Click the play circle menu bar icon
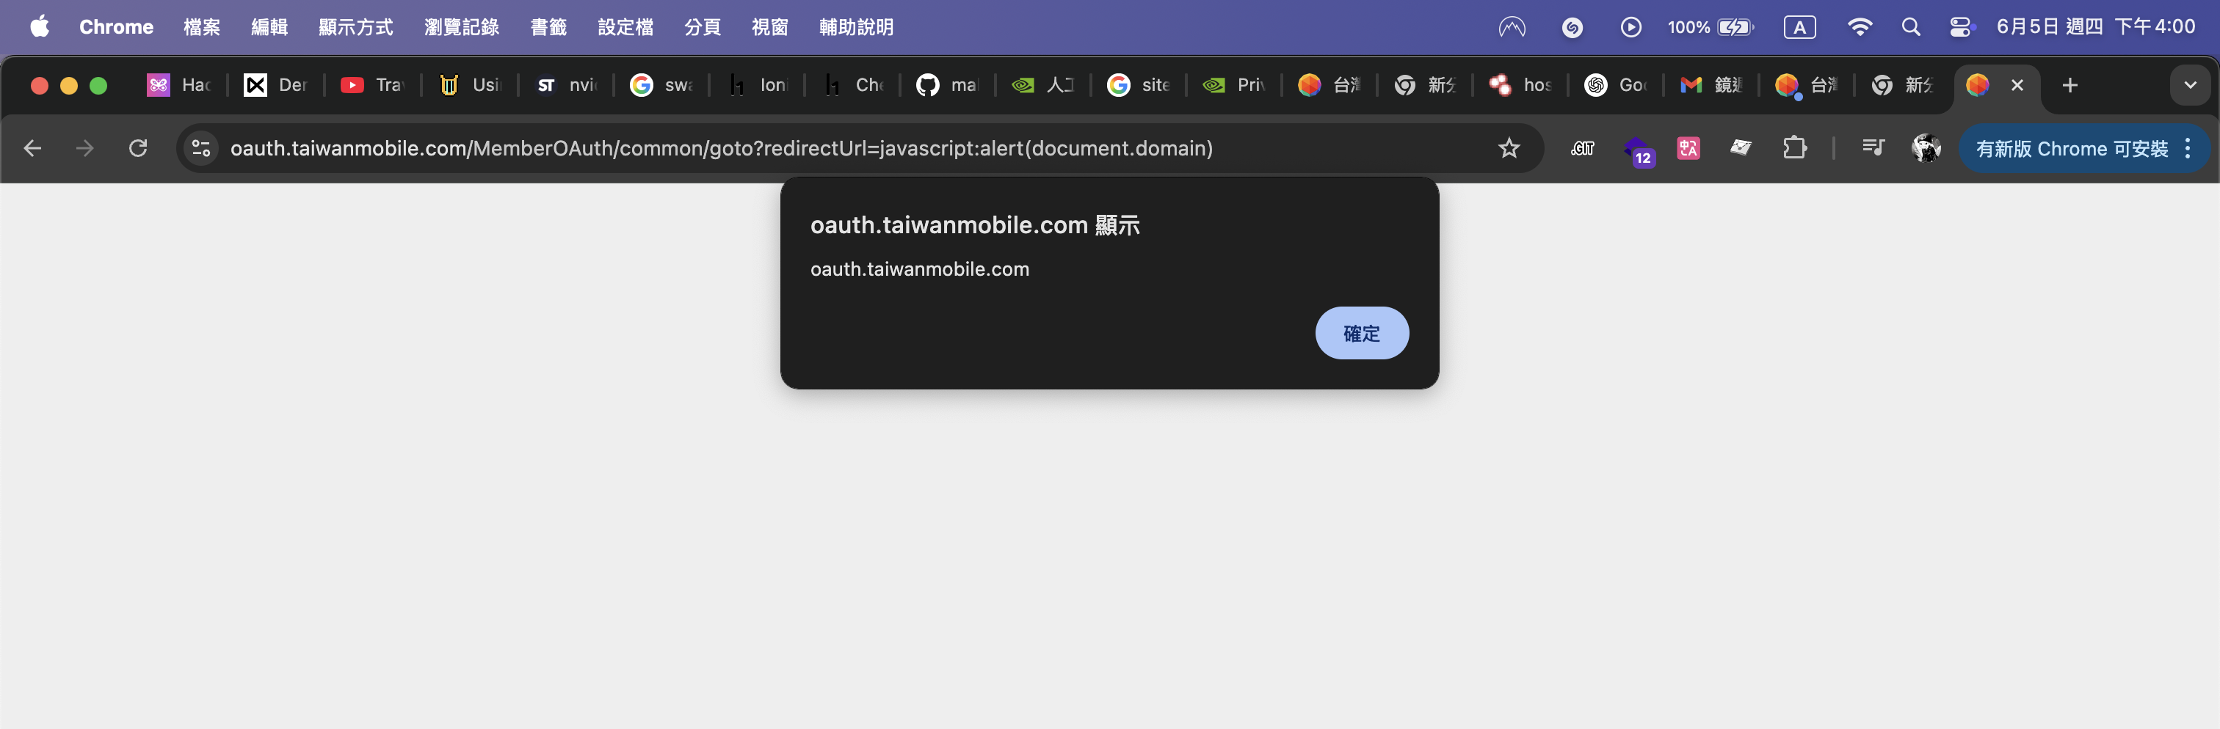This screenshot has width=2220, height=729. pos(1630,26)
